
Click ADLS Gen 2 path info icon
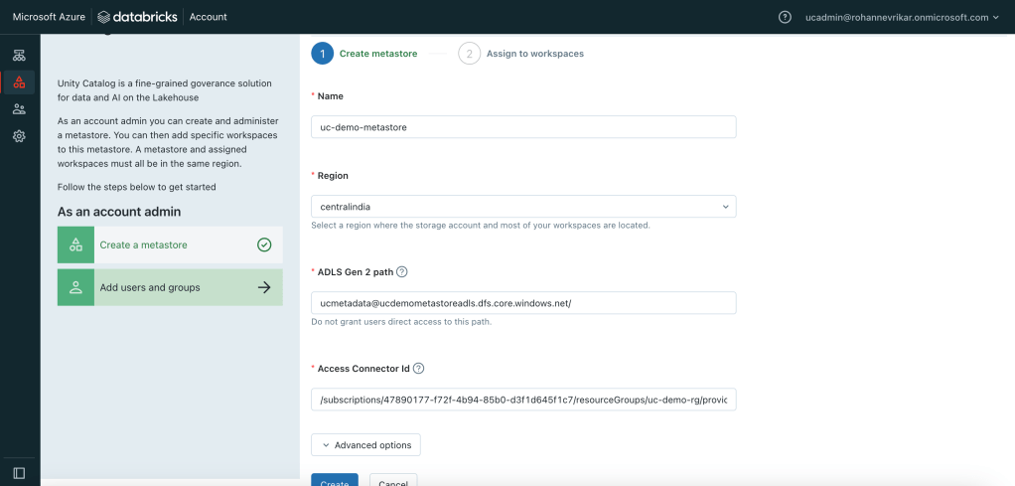click(402, 271)
